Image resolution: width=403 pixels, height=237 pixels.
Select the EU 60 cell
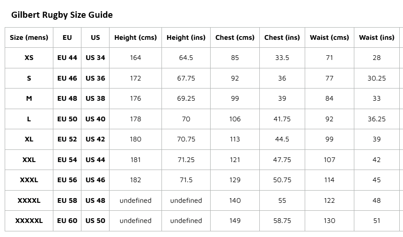click(x=67, y=221)
